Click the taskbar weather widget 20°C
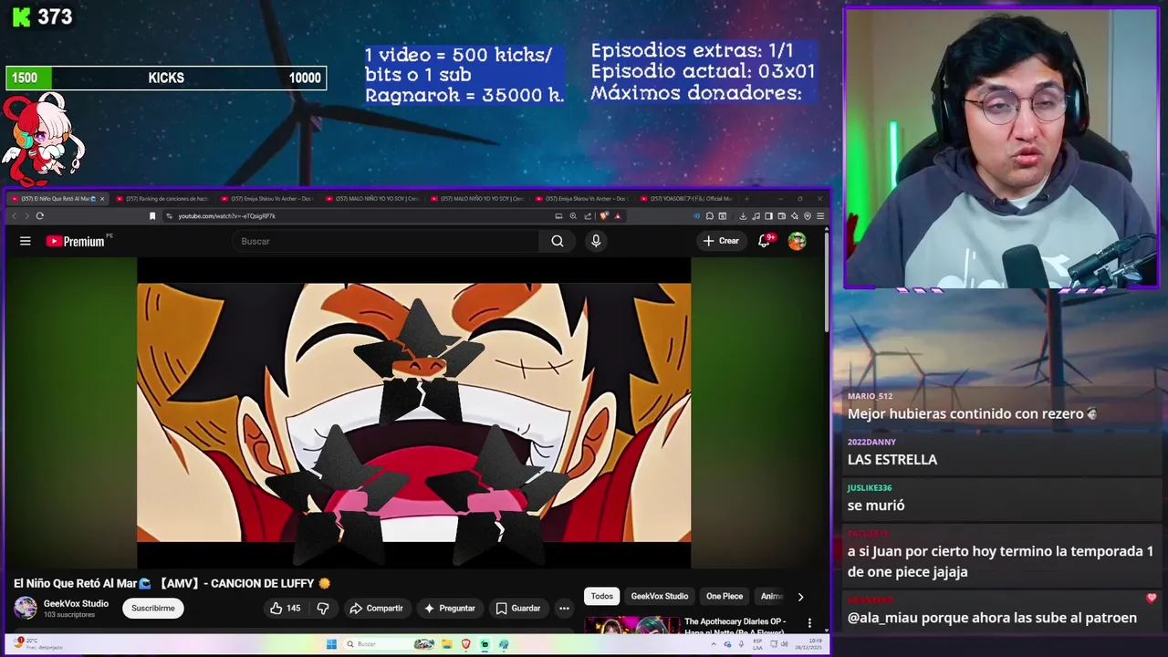Image resolution: width=1168 pixels, height=657 pixels. pos(39,643)
